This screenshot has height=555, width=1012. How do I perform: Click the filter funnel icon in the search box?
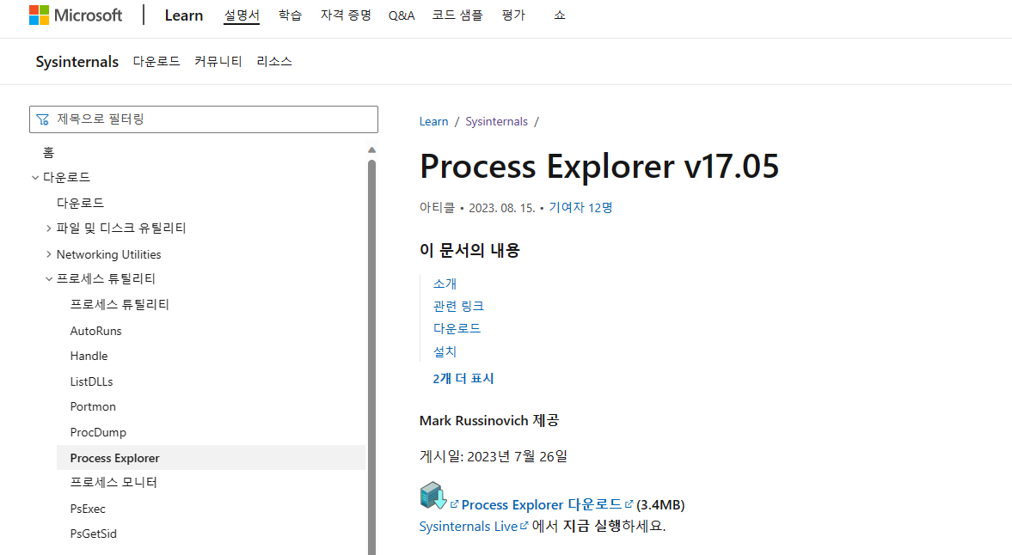(x=43, y=119)
